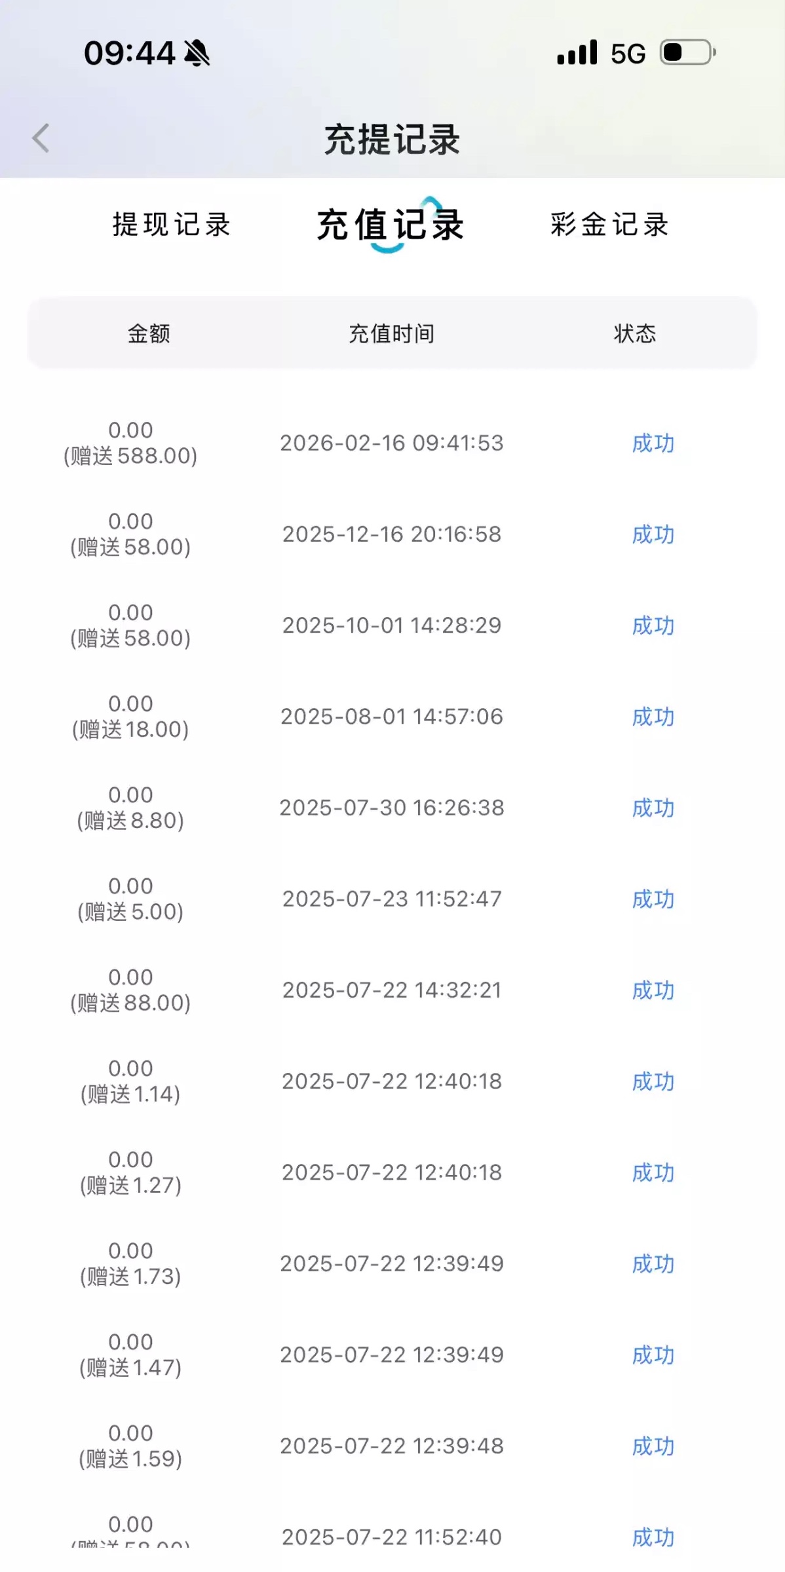Click 成功 status for 2026-02-16 record
785x1572 pixels.
[x=653, y=443]
